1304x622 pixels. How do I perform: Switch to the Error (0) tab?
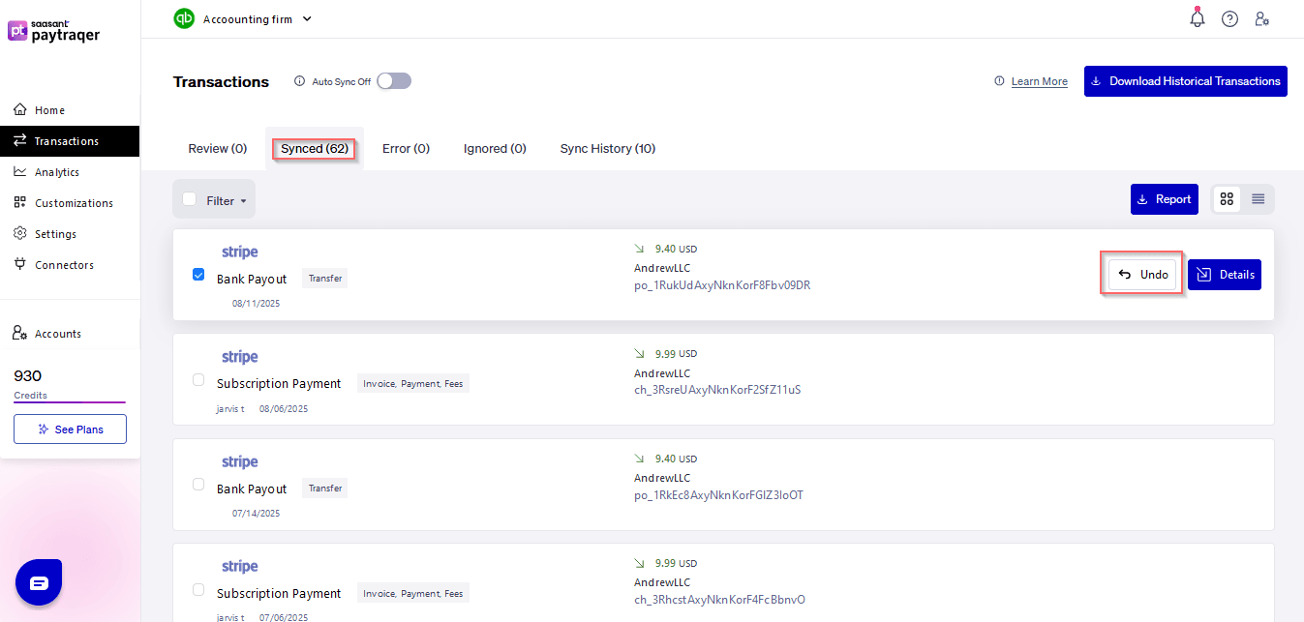coord(406,149)
